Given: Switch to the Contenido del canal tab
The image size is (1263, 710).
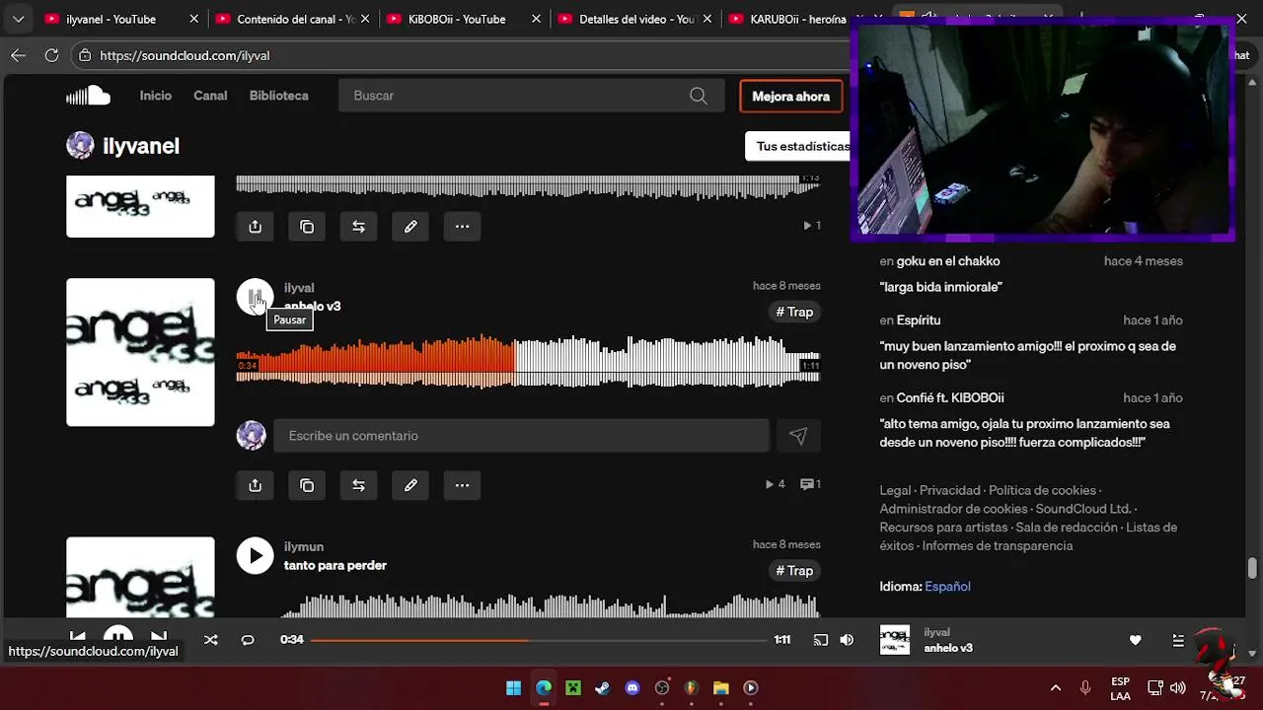Looking at the screenshot, I should coord(292,19).
